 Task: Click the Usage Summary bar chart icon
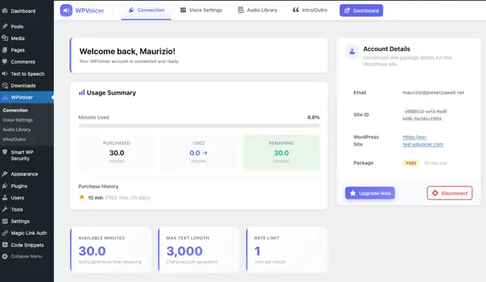click(x=82, y=92)
